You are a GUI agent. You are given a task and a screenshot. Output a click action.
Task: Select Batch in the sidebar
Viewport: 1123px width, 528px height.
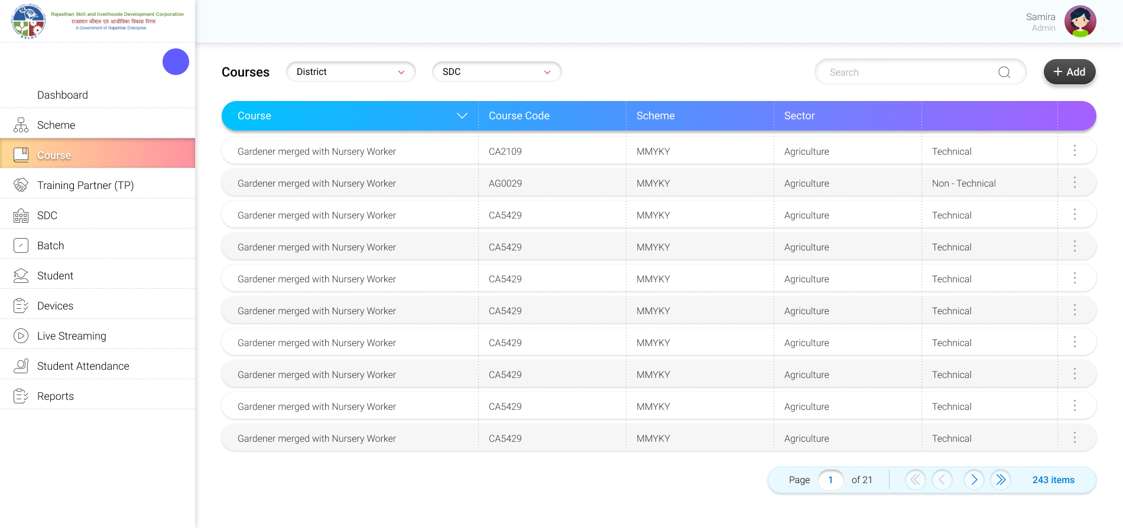point(50,246)
